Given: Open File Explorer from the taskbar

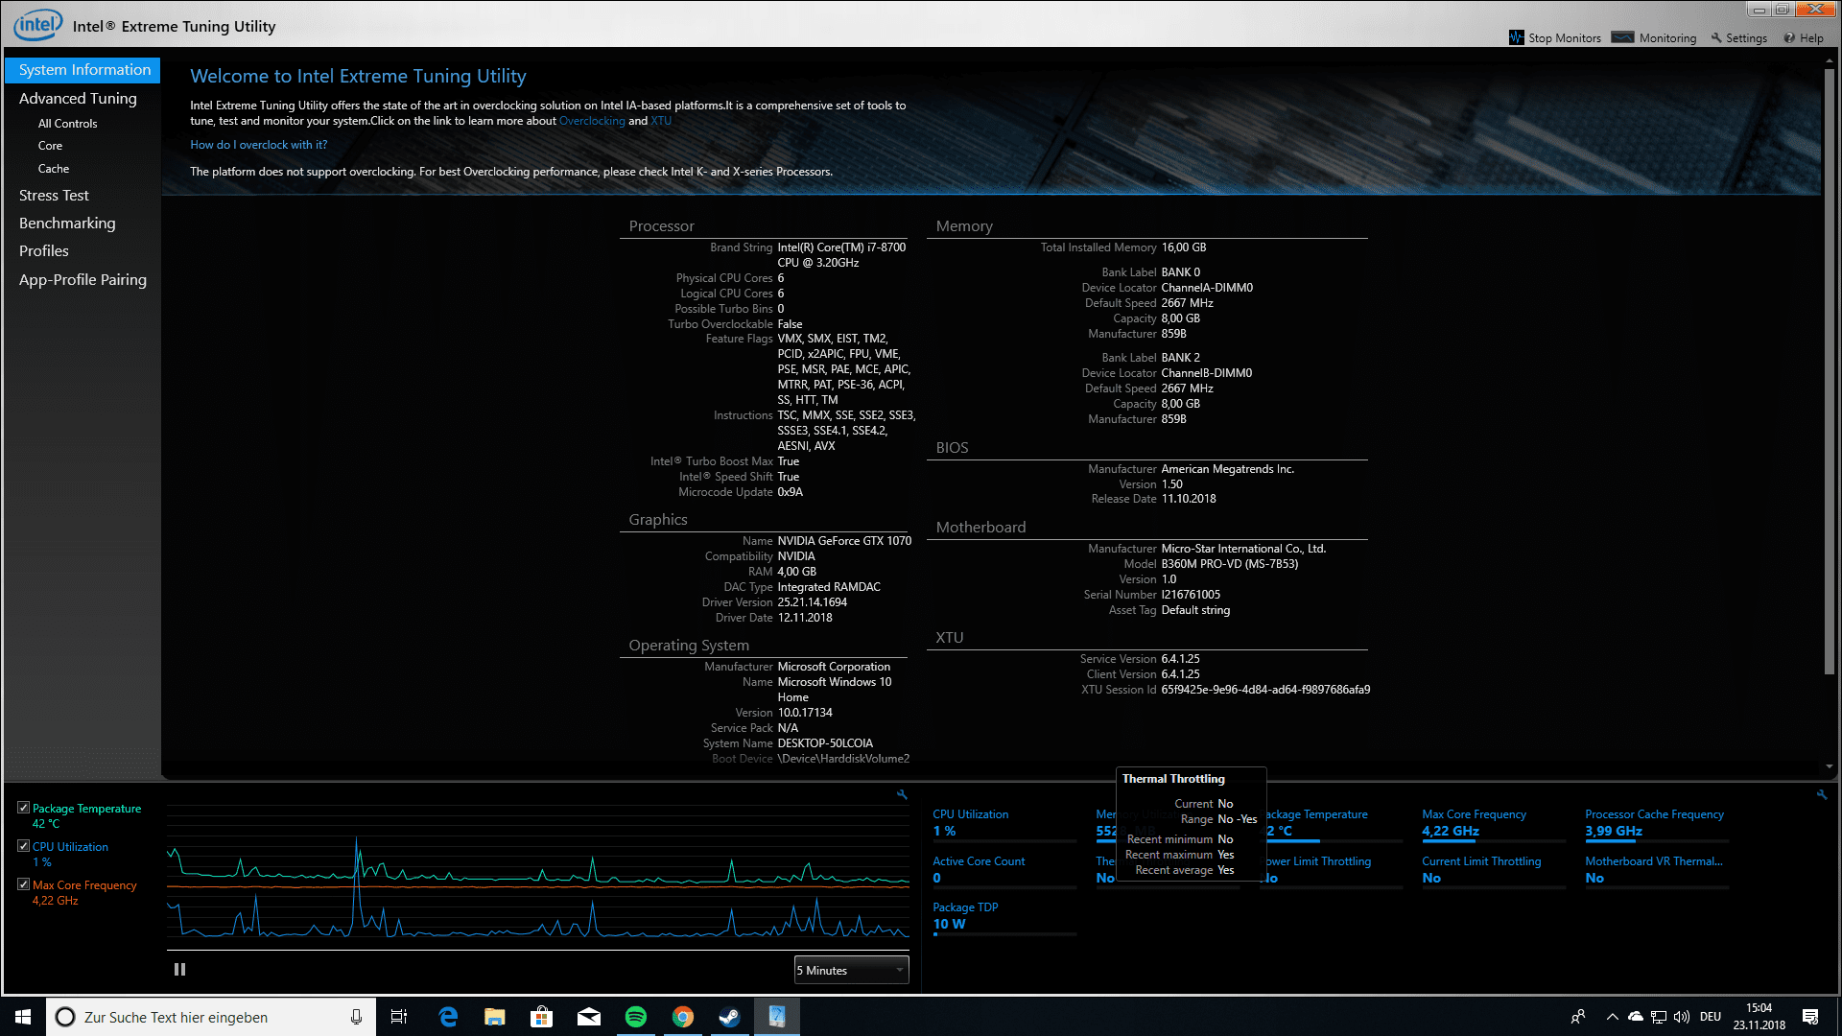Looking at the screenshot, I should tap(494, 1017).
